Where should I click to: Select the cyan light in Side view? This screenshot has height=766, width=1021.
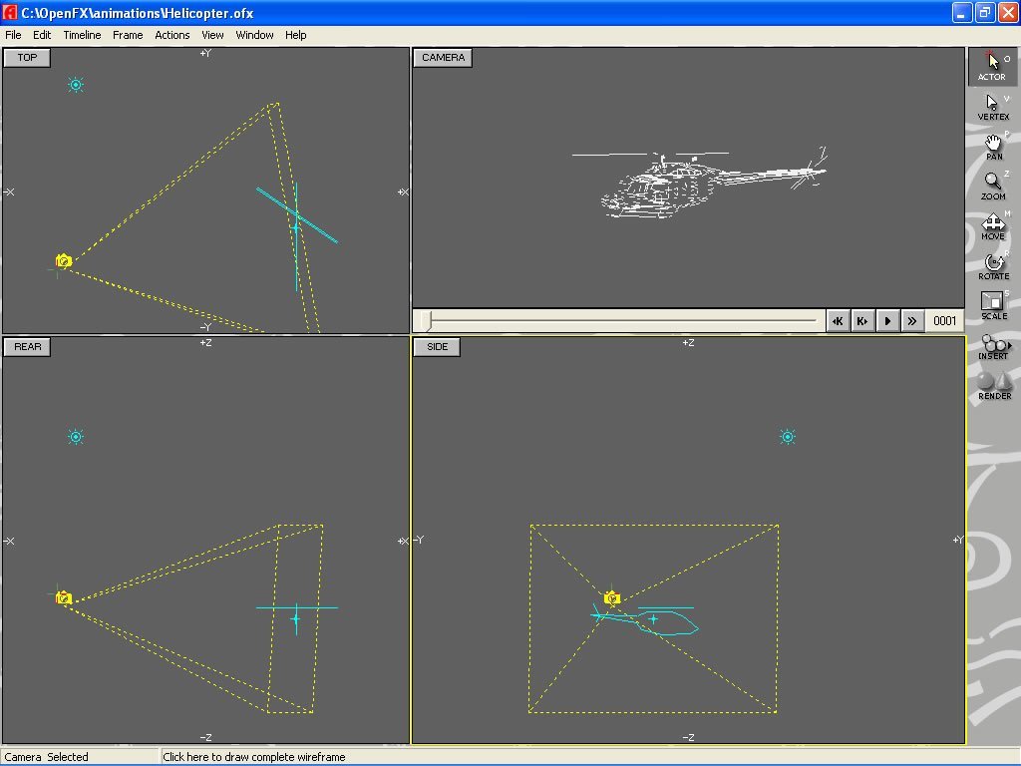(788, 437)
